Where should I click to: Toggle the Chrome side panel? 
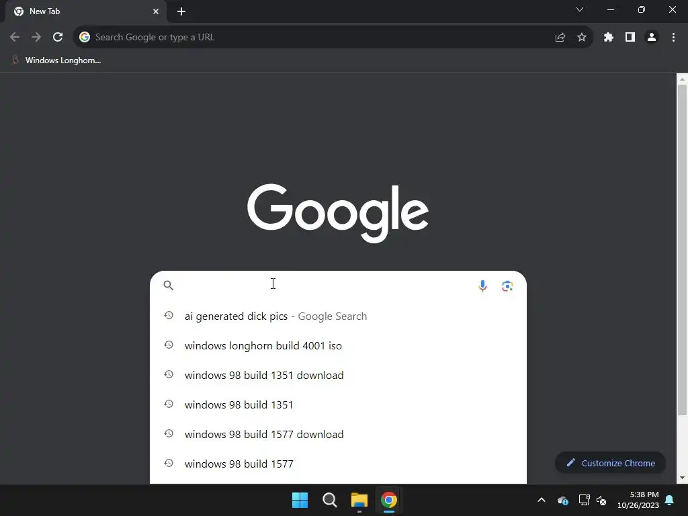pos(630,38)
